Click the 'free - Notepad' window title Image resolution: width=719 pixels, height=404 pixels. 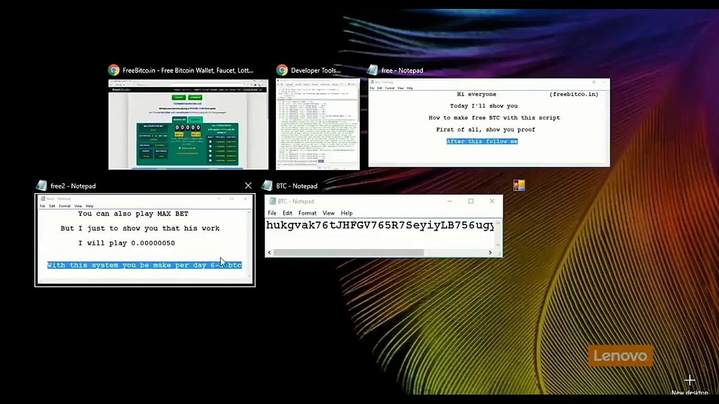[402, 70]
